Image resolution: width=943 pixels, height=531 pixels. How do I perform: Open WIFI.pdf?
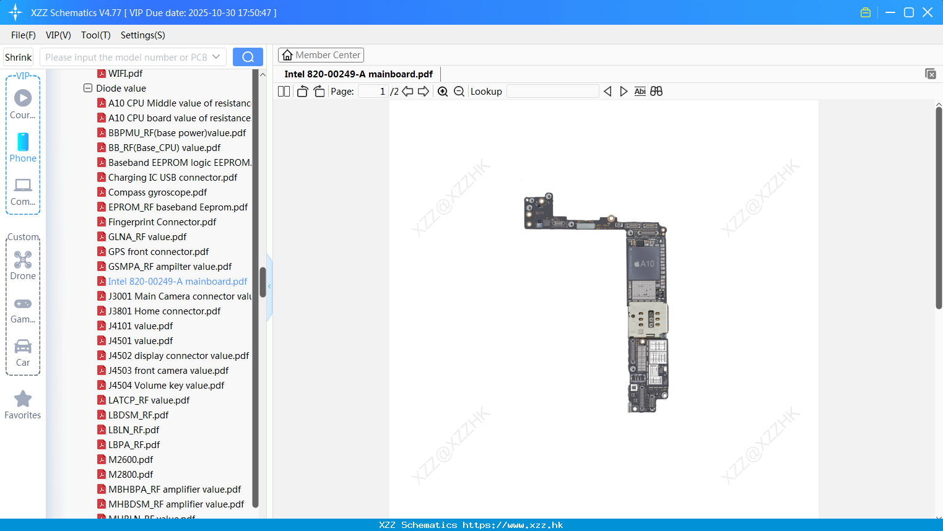click(125, 74)
